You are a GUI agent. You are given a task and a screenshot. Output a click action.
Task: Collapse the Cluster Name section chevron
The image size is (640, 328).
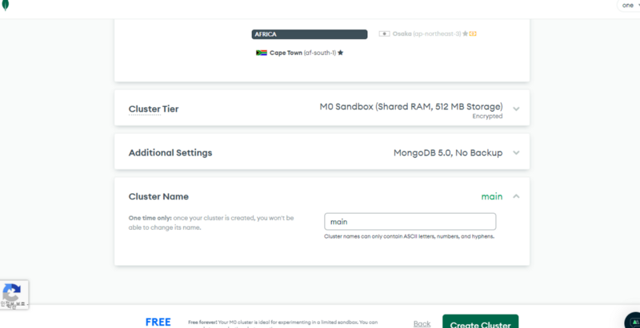pyautogui.click(x=516, y=196)
